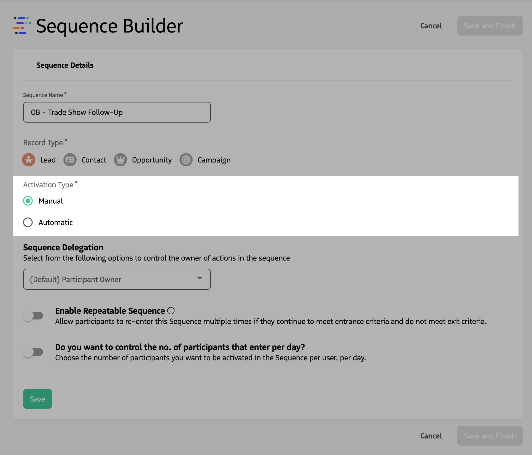
Task: Select Automatic as the Activation Type
Action: [28, 222]
